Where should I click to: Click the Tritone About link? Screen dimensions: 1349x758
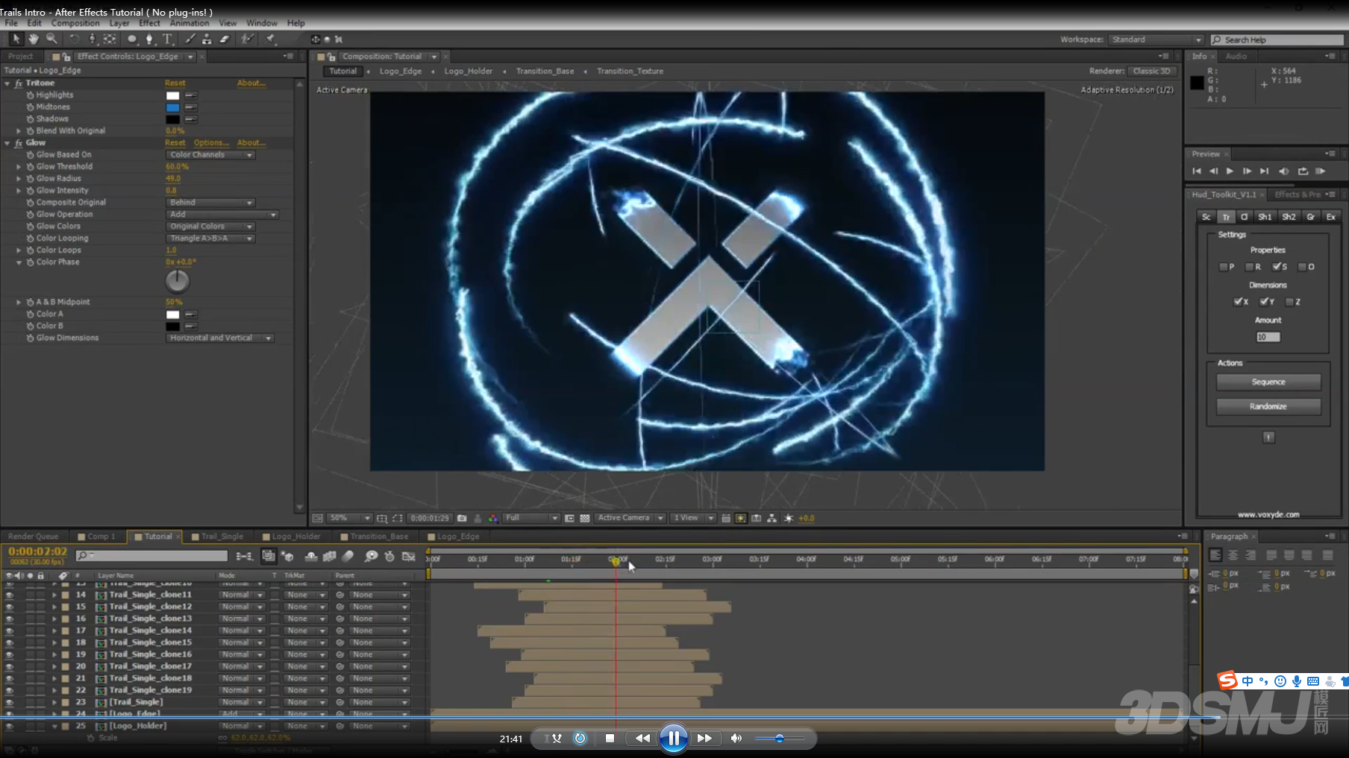click(x=251, y=83)
